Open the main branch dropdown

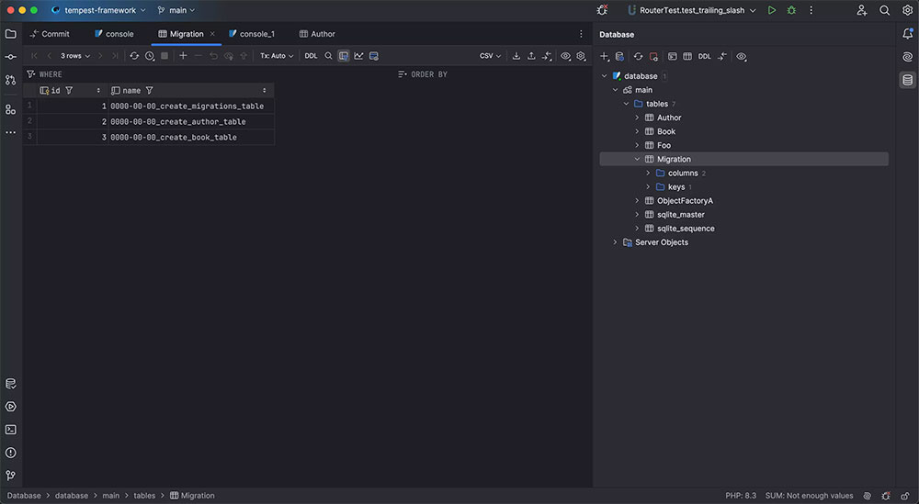[x=176, y=10]
